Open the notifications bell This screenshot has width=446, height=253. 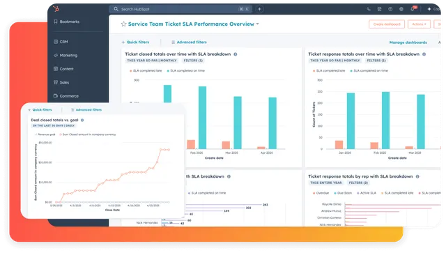[413, 9]
